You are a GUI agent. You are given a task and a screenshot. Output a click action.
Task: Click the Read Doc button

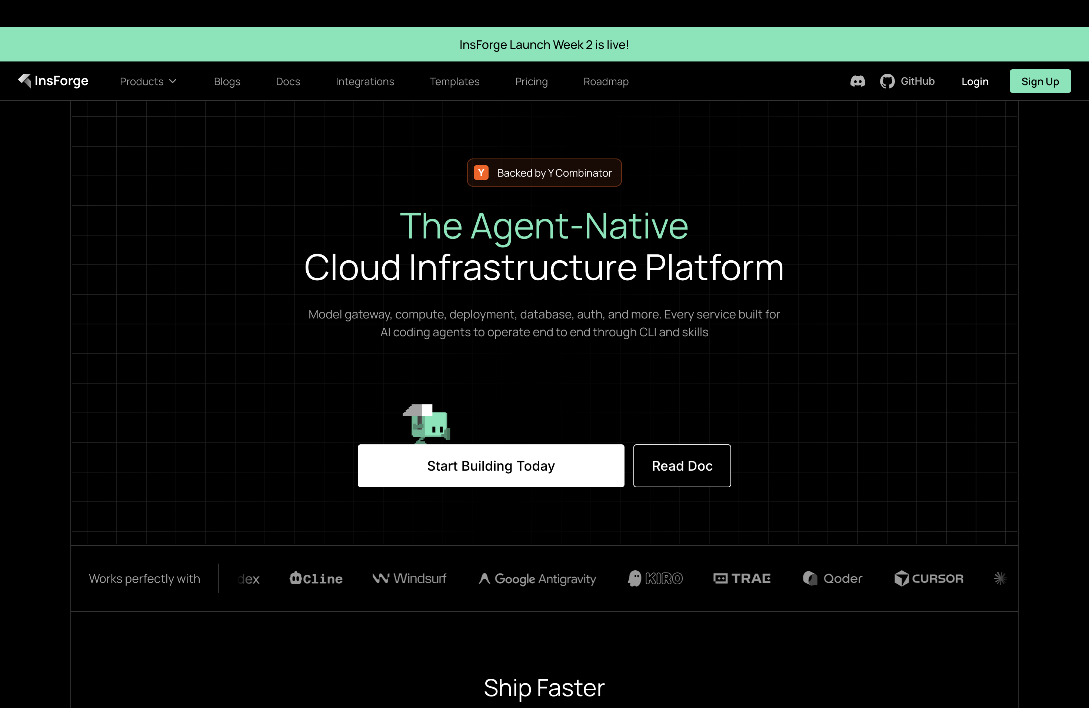pos(682,465)
